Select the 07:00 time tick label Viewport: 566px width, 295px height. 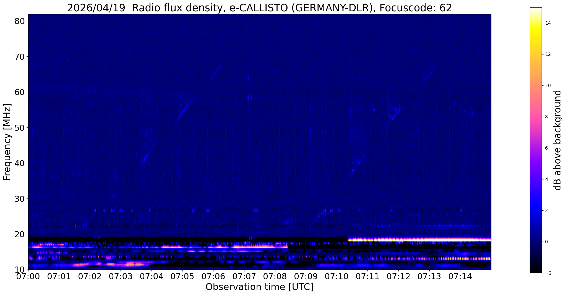pos(28,276)
